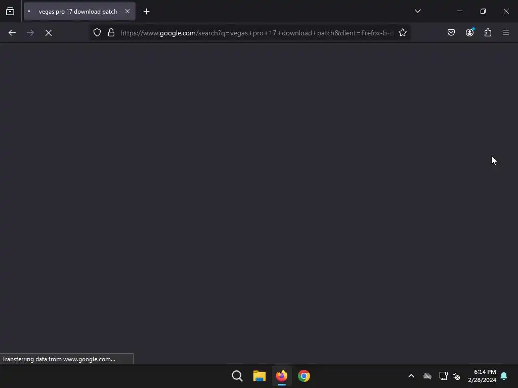
Task: Click the google.com URL address field
Action: click(256, 33)
